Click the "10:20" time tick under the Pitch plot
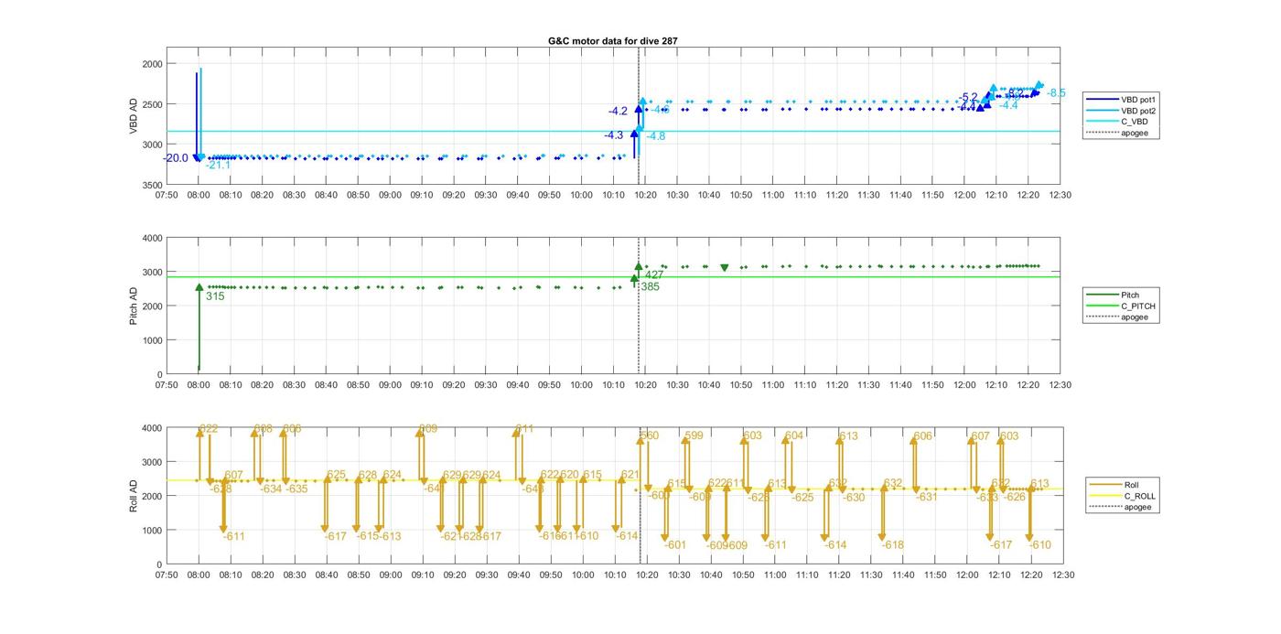This screenshot has height=634, width=1281. pos(645,385)
